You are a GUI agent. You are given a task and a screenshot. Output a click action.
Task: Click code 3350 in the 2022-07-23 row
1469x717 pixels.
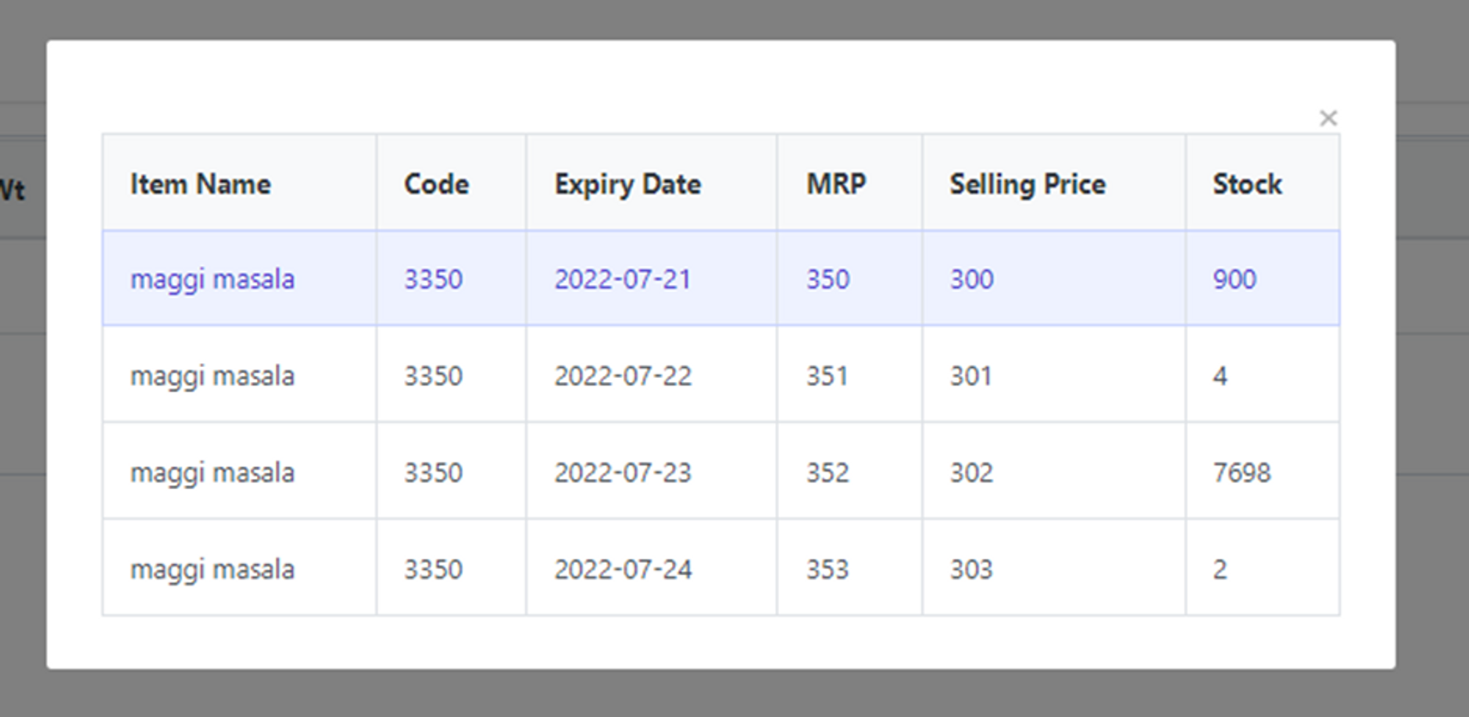pos(433,473)
